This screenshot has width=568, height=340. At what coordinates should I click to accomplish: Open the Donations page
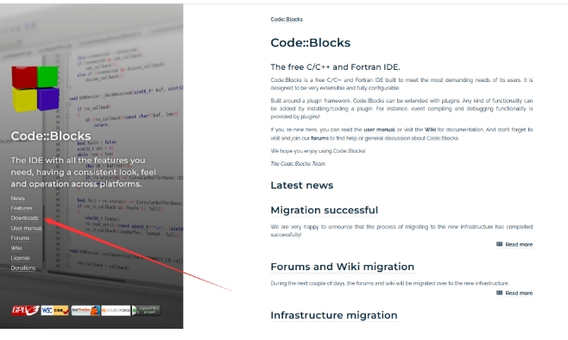[x=22, y=268]
